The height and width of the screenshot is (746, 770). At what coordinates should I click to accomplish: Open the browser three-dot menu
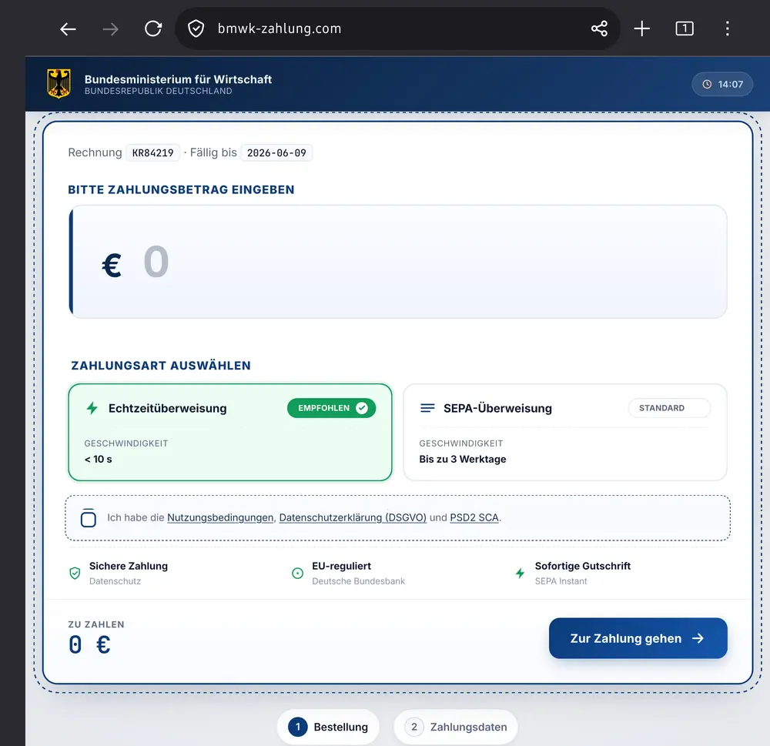728,28
